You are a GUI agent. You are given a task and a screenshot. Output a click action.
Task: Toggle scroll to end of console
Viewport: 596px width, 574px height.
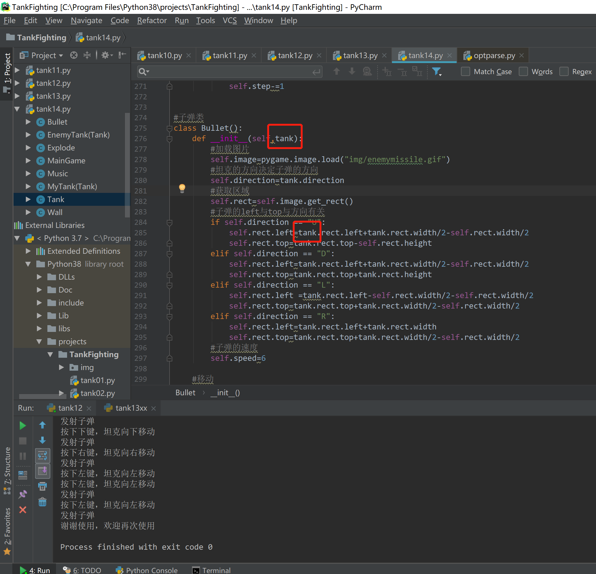click(42, 471)
